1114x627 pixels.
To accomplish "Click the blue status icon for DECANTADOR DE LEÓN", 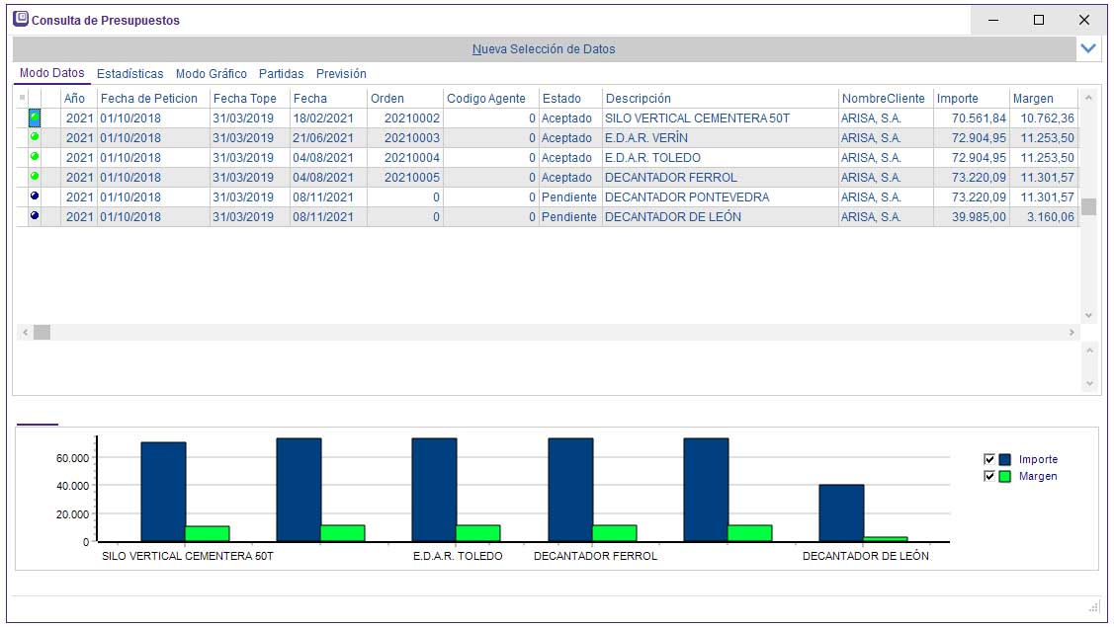I will (35, 216).
